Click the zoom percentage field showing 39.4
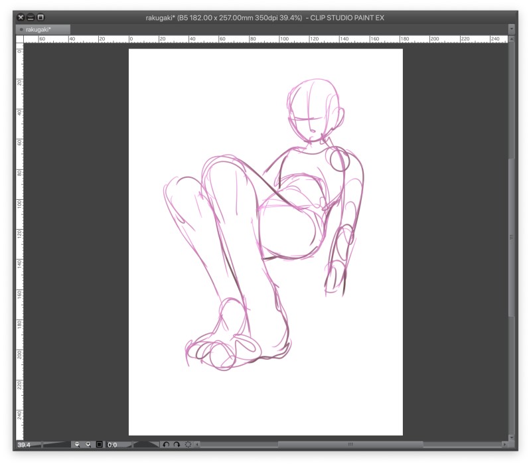 click(x=25, y=444)
